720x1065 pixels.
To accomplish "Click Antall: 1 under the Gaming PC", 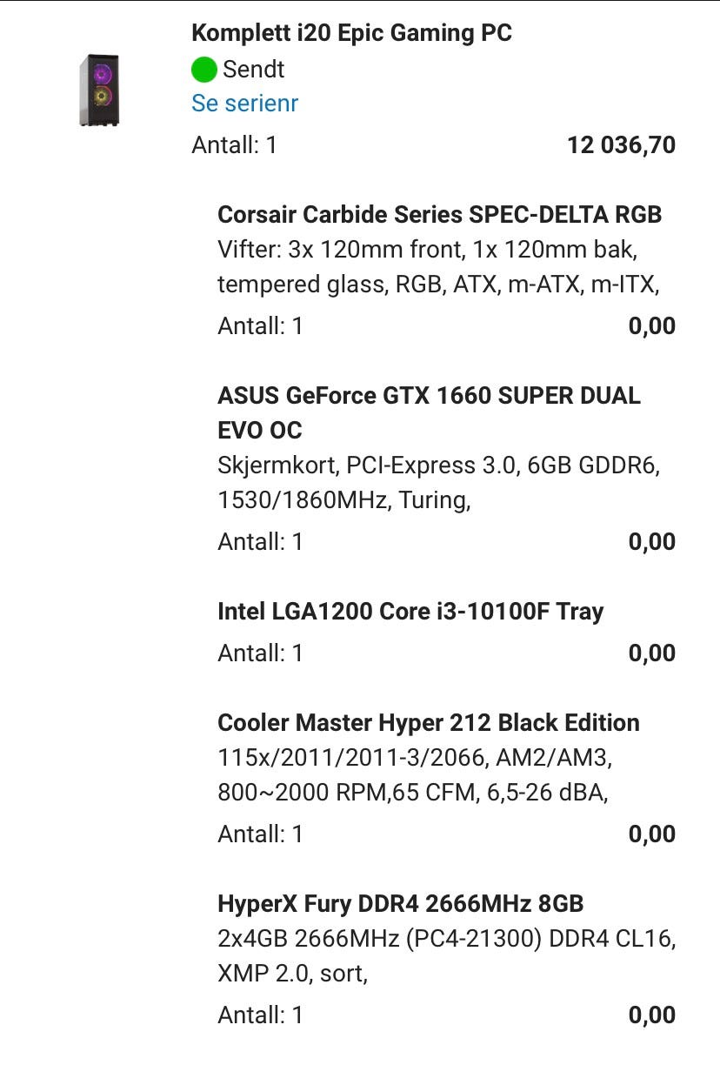I will click(234, 145).
